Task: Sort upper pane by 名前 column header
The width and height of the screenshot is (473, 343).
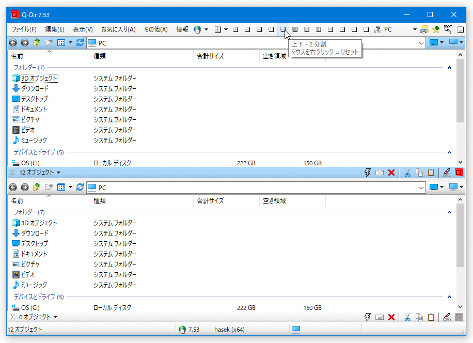Action: pos(49,56)
